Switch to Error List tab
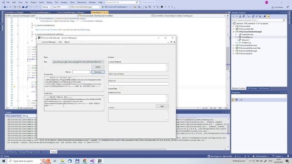 [x=45, y=152]
